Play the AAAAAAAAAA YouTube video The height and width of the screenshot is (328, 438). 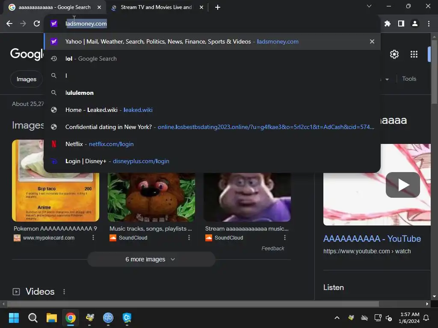point(402,185)
